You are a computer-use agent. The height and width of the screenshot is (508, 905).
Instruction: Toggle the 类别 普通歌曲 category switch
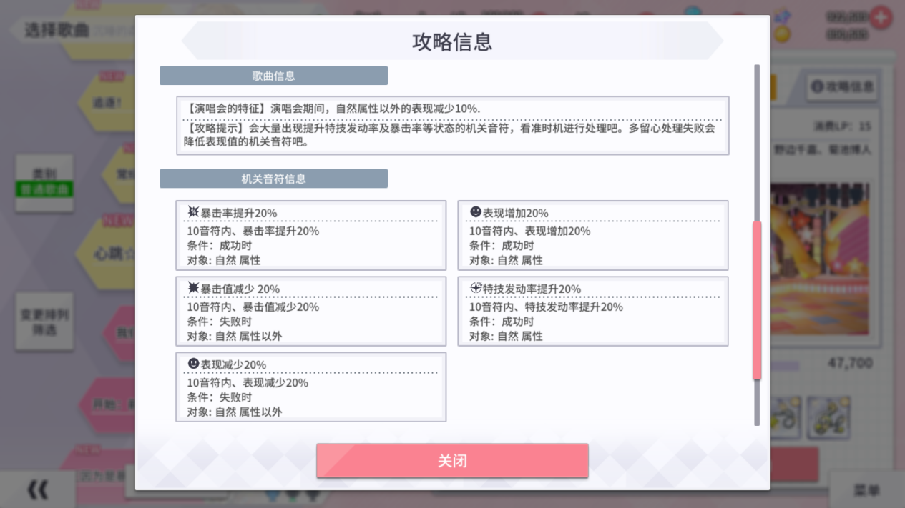coord(44,183)
